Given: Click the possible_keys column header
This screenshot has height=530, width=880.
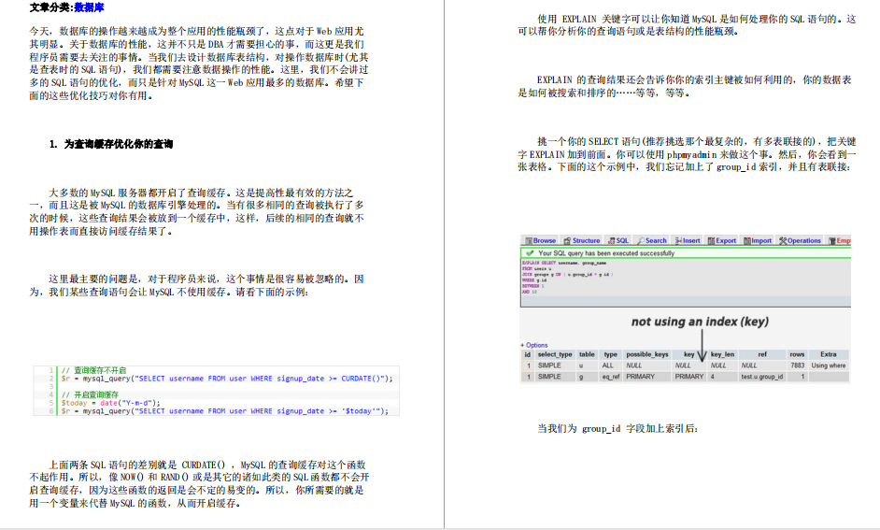Looking at the screenshot, I should (647, 354).
